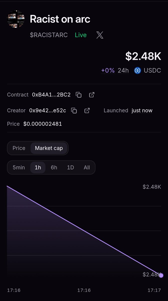Select the 1h timeframe

[x=38, y=168]
